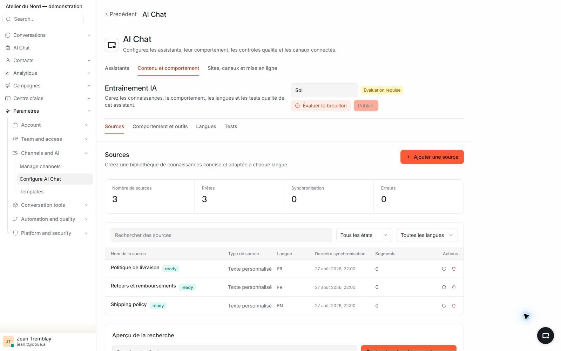
Task: Switch to the Assistants tab
Action: point(117,68)
